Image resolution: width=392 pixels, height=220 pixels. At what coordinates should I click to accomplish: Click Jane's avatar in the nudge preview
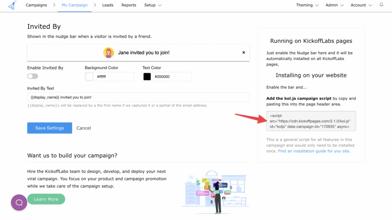(x=108, y=53)
